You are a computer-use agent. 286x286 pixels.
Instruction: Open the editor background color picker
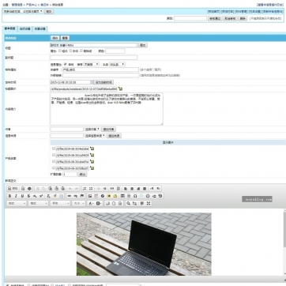[99, 203]
